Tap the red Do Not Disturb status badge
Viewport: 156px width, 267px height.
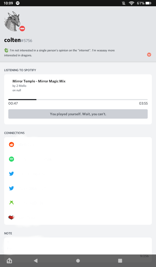(x=22, y=29)
